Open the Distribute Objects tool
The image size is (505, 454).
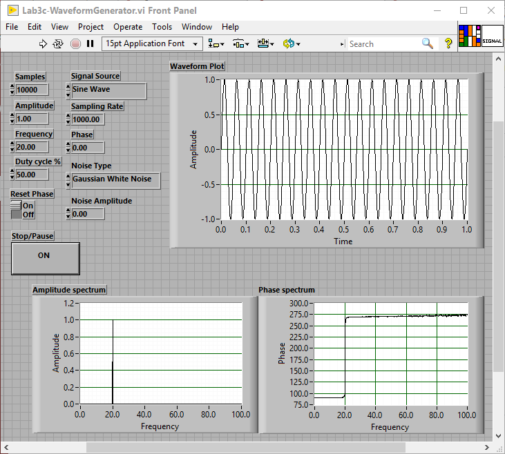coord(240,43)
